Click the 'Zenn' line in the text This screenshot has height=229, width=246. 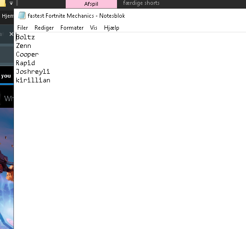tap(23, 46)
